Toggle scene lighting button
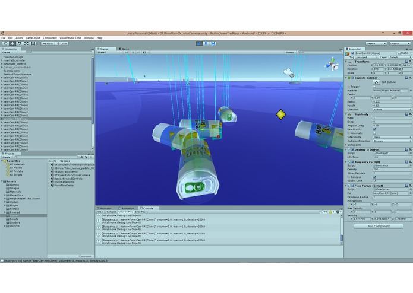413x293 pixels. coord(133,53)
